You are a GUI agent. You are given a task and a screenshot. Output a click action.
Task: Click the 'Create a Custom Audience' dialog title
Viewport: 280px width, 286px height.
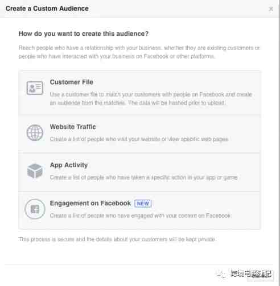[47, 9]
